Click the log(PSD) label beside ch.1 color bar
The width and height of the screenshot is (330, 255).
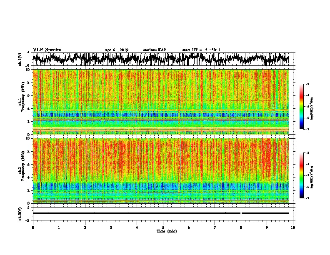(x=312, y=108)
